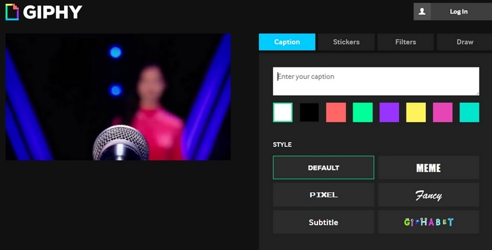
Task: Select the PIXEL caption style
Action: pos(324,195)
